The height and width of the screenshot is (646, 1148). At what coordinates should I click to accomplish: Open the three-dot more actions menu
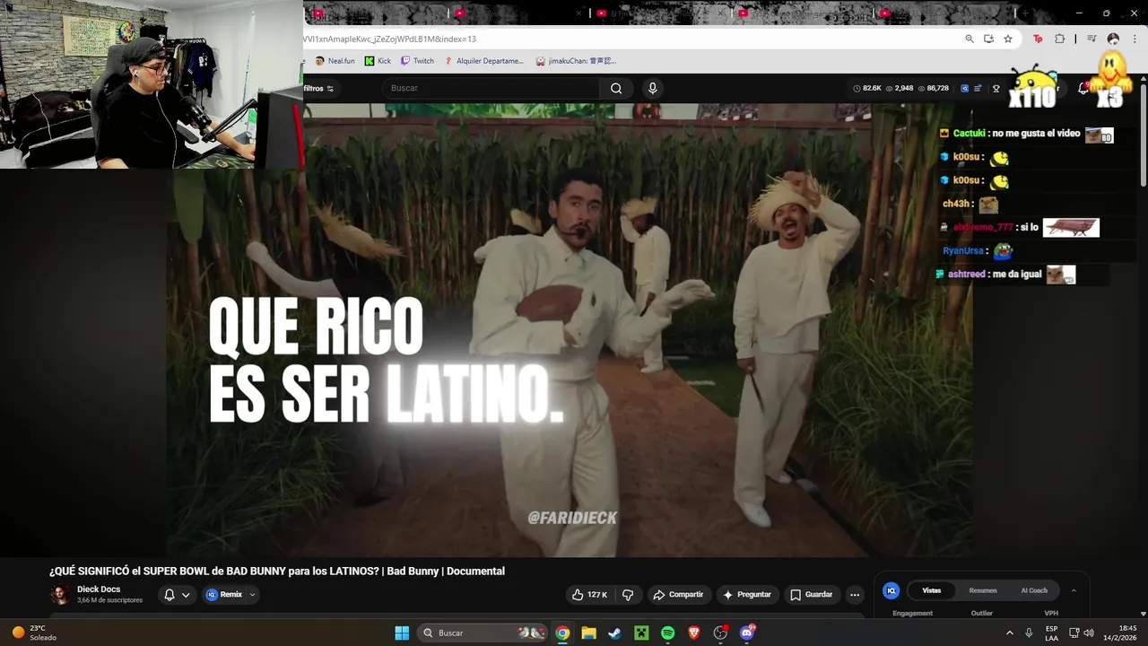point(855,595)
